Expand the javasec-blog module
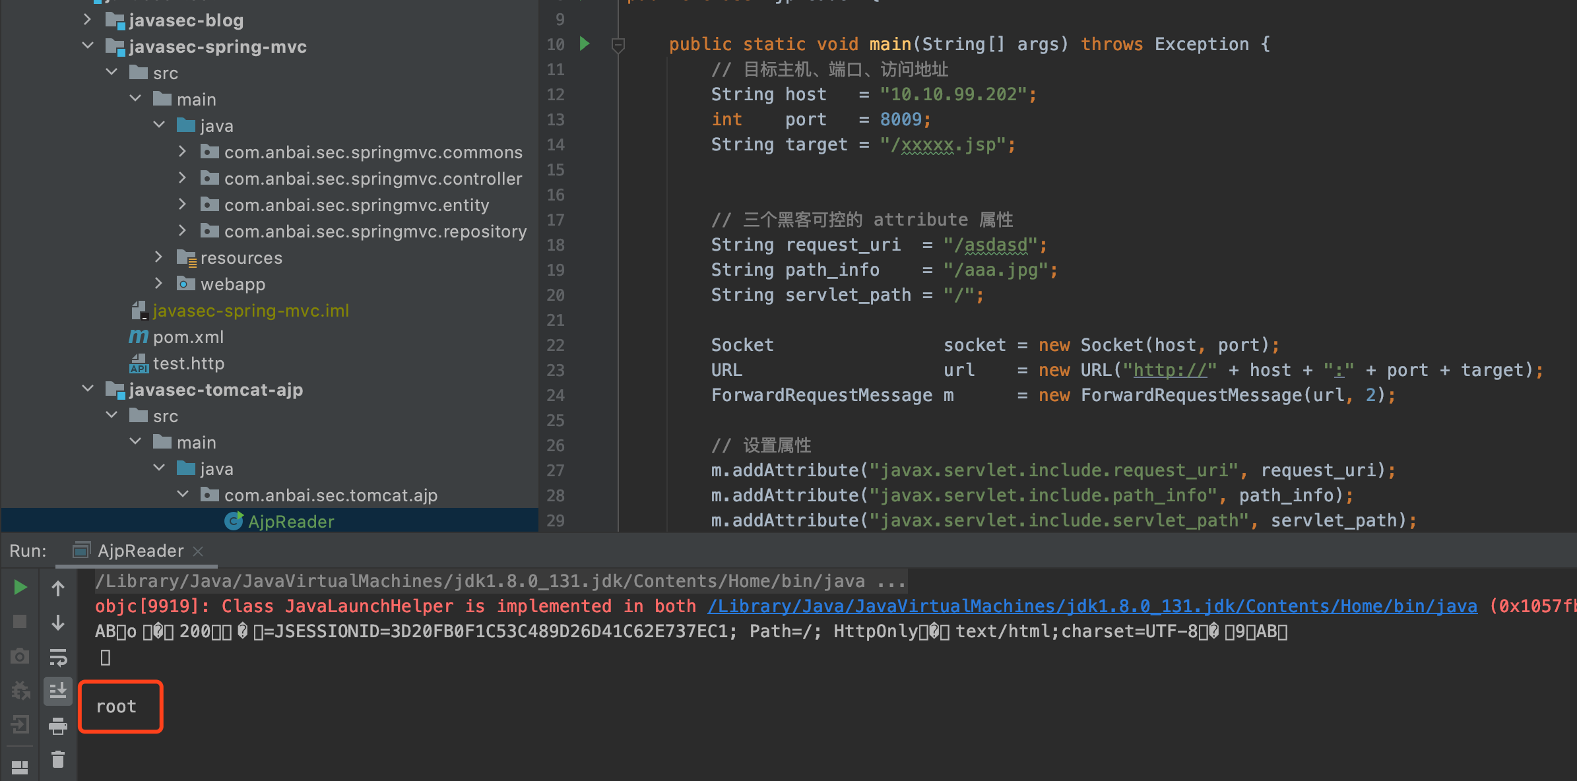1577x781 pixels. point(88,20)
